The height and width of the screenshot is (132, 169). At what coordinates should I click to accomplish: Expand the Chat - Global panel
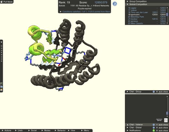coord(127,128)
